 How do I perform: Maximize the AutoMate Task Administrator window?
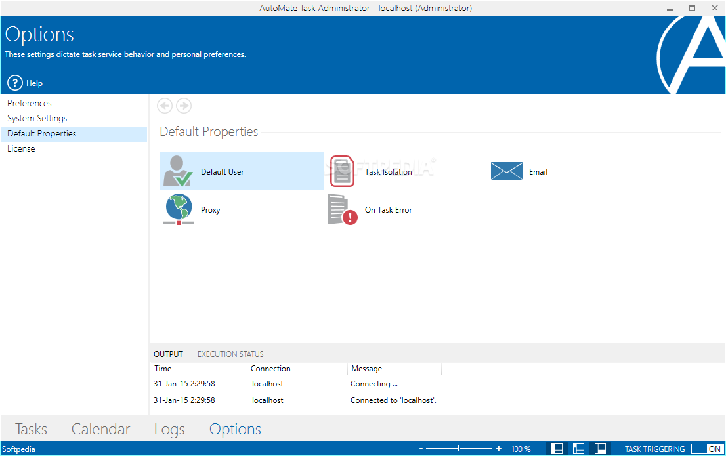pos(693,9)
